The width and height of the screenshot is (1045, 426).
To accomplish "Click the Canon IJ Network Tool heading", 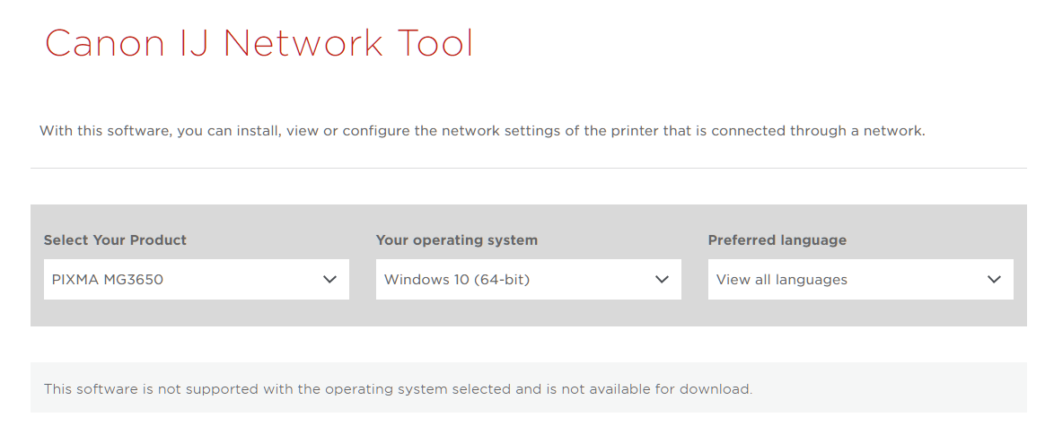I will coord(259,43).
